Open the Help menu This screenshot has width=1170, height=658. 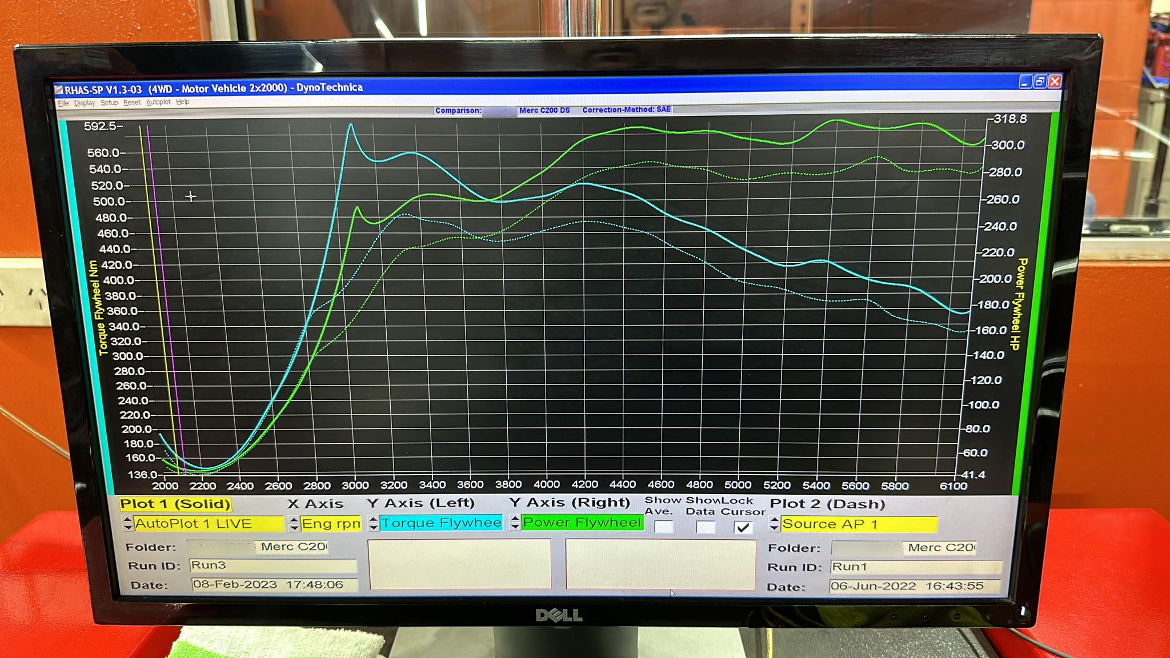coord(183,102)
